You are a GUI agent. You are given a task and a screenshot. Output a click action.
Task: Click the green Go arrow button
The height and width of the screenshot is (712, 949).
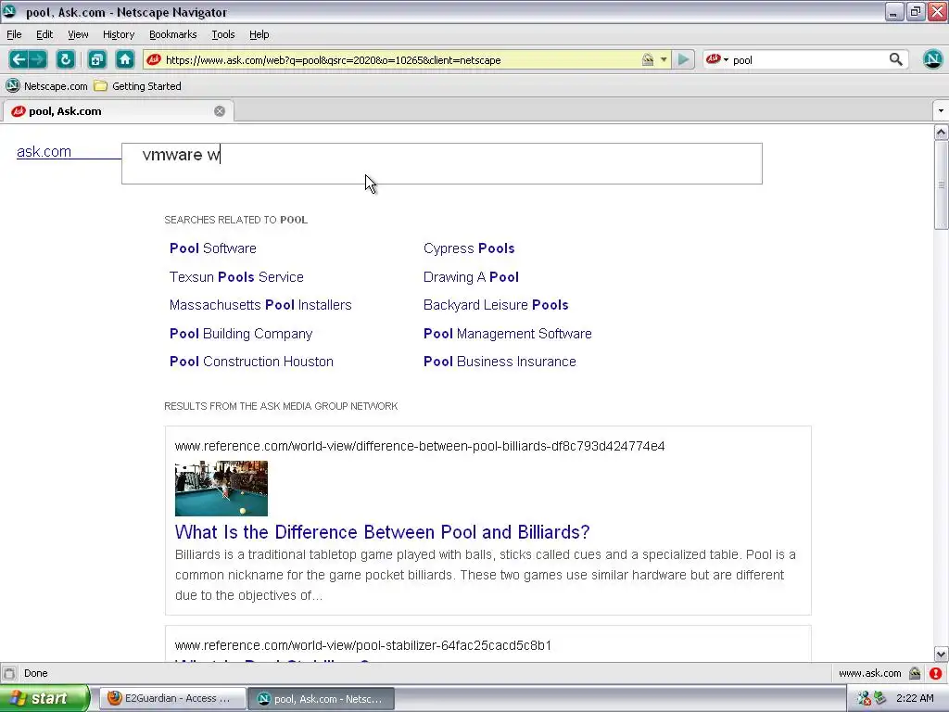[684, 59]
